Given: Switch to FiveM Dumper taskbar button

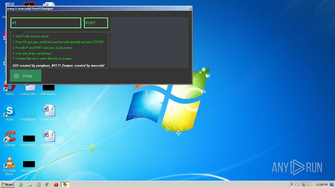Looking at the screenshot, I should point(65,185).
